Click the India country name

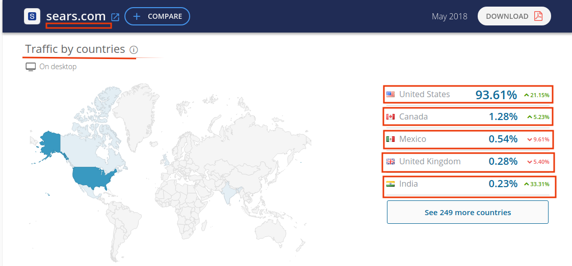tap(408, 184)
